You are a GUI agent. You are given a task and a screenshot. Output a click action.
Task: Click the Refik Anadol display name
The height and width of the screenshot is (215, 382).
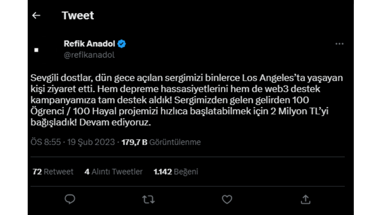(x=89, y=44)
